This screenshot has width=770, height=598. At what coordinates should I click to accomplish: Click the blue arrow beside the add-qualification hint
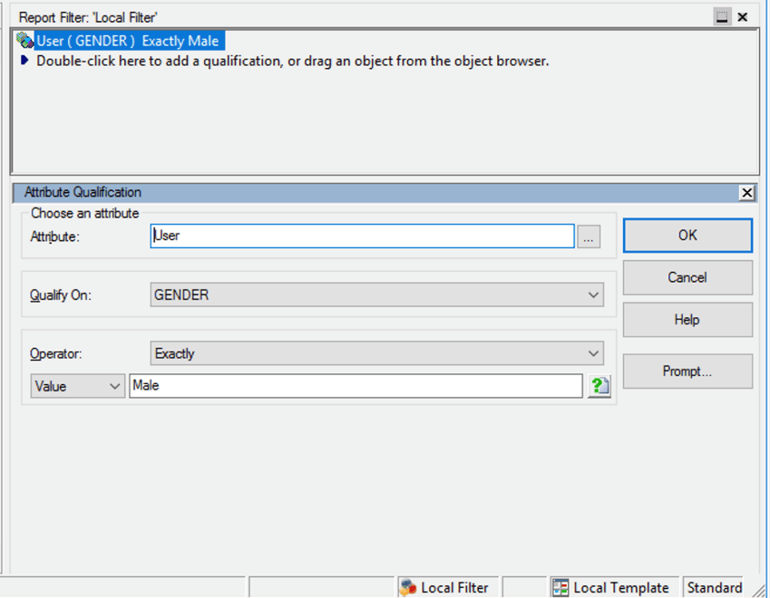click(x=24, y=62)
